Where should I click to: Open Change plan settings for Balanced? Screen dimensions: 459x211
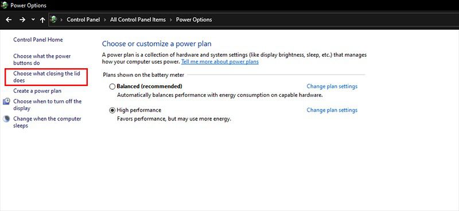click(x=332, y=87)
